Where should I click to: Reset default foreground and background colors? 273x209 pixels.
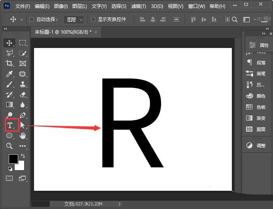(x=10, y=169)
